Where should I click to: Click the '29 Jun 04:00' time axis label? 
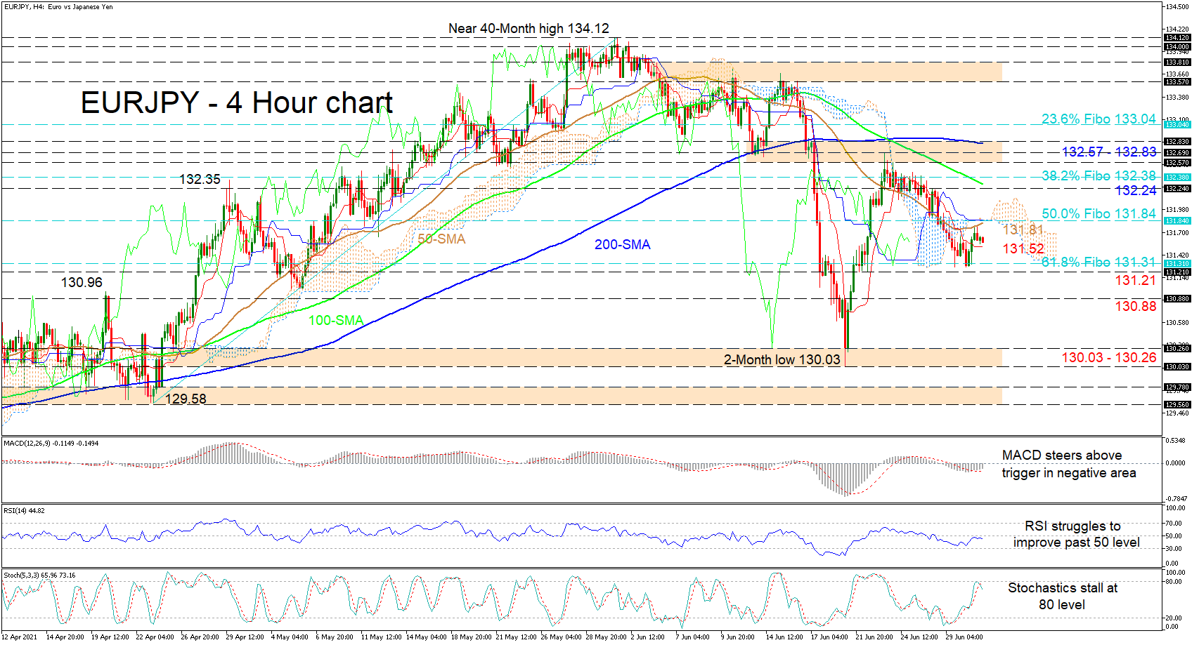click(x=964, y=637)
